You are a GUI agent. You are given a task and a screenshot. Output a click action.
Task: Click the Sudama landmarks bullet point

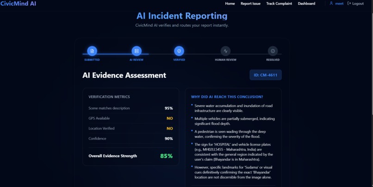pyautogui.click(x=233, y=172)
